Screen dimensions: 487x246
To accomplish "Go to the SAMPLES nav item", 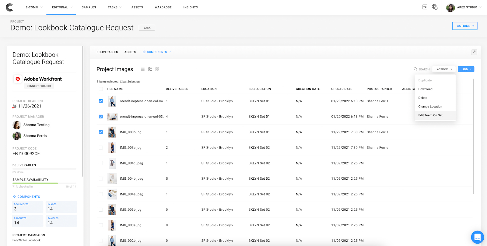I will [x=89, y=7].
